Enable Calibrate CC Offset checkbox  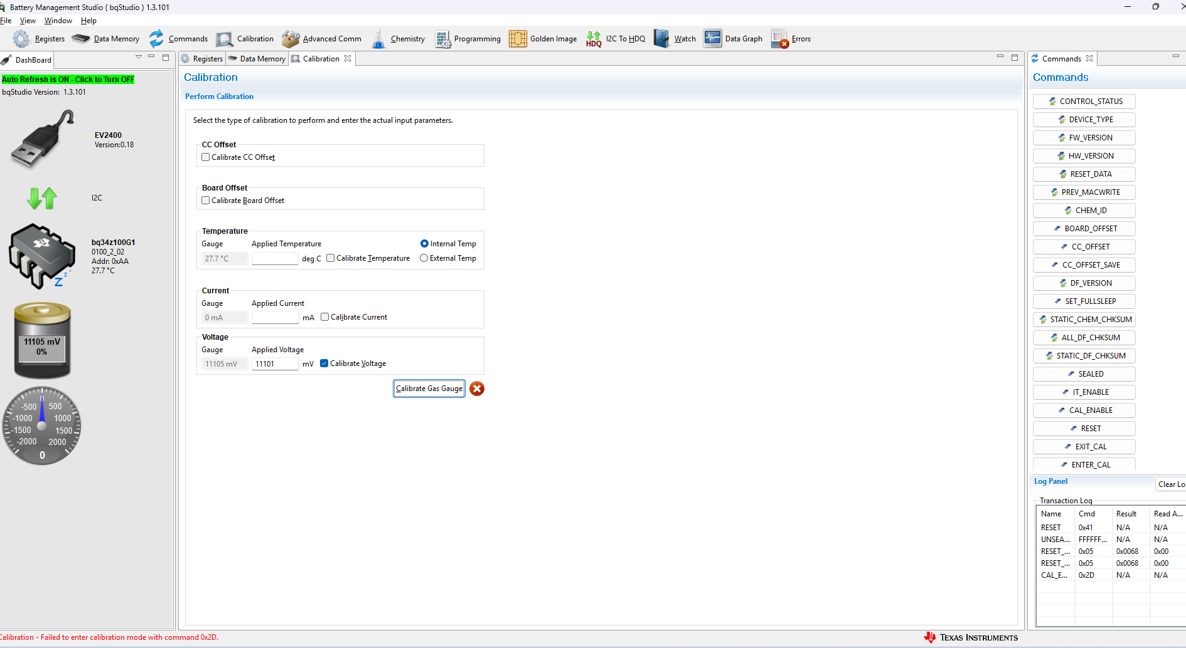click(205, 157)
